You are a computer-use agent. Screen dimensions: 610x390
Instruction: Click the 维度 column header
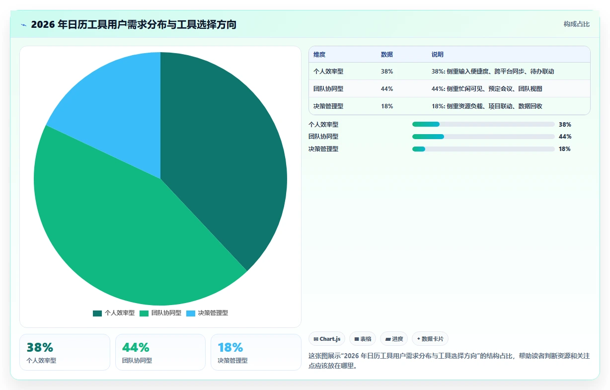coord(319,54)
